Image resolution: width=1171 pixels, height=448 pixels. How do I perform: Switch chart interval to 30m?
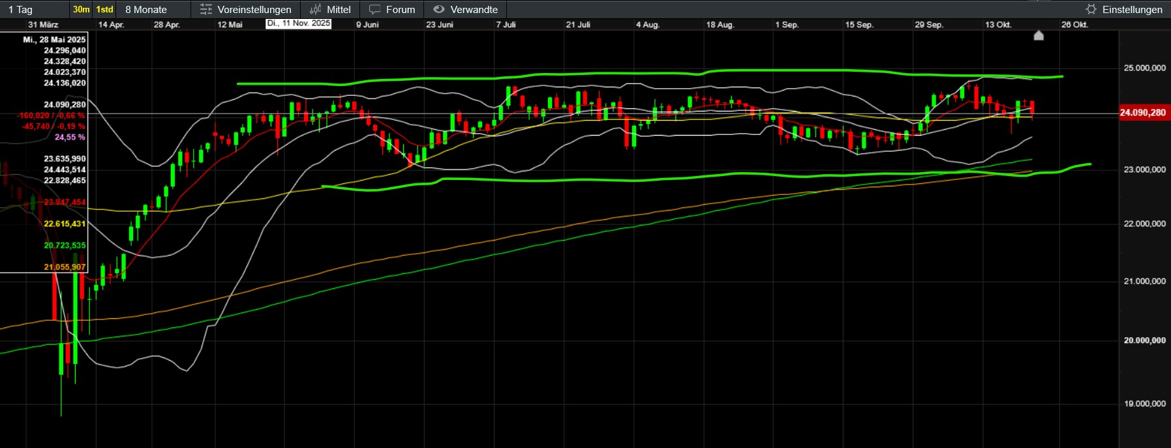(81, 9)
